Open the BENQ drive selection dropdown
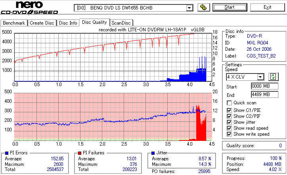The height and width of the screenshot is (175, 287). click(189, 8)
